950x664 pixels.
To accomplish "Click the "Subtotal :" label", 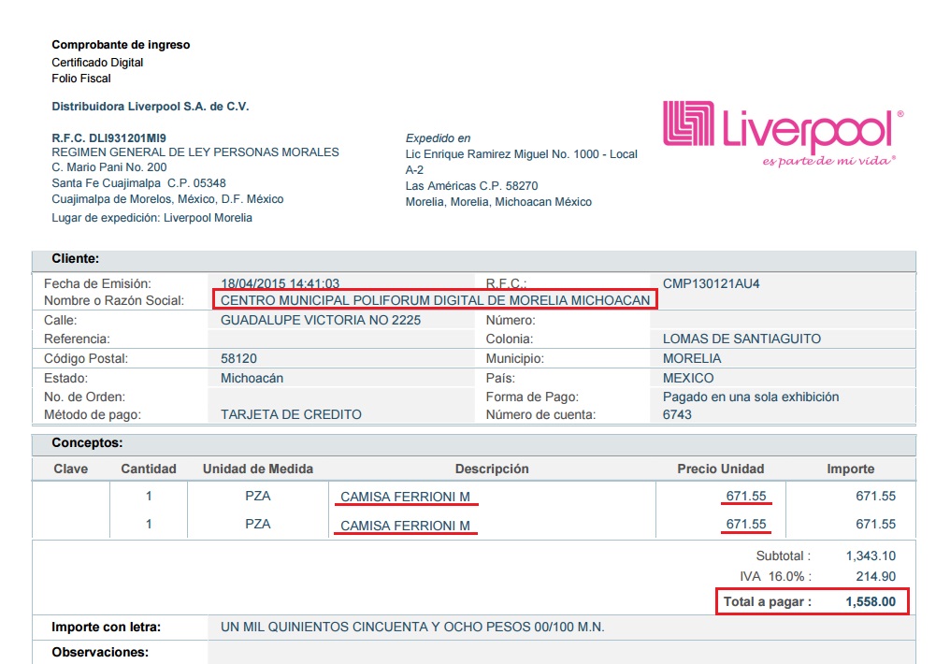I will [784, 556].
